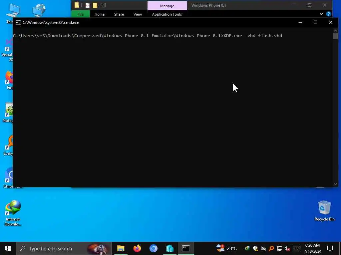Image resolution: width=341 pixels, height=255 pixels.
Task: Close the Windows Phone 8.1 Explorer window
Action: 324,5
